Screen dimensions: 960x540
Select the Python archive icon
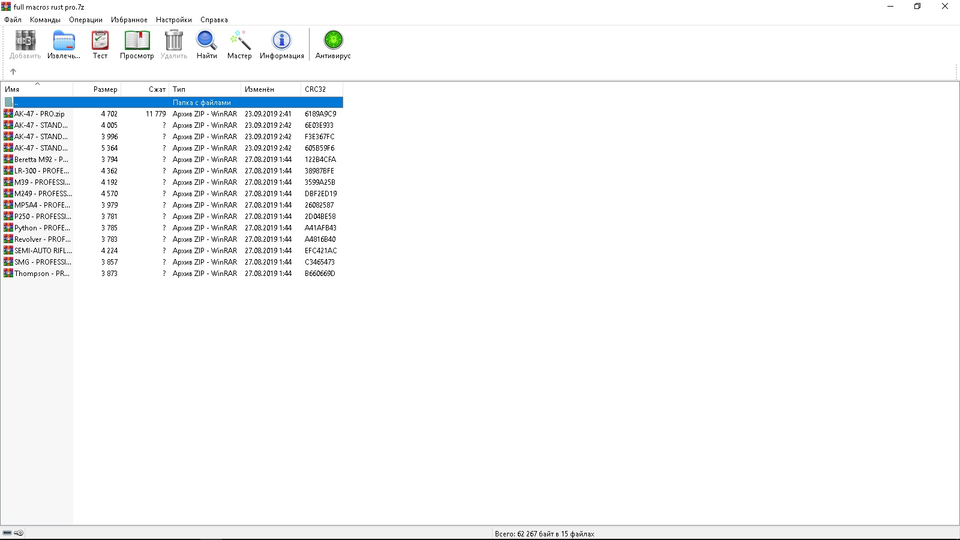click(x=8, y=227)
